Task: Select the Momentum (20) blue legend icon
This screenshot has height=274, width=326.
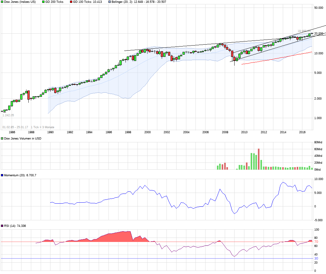Action: pos(3,175)
